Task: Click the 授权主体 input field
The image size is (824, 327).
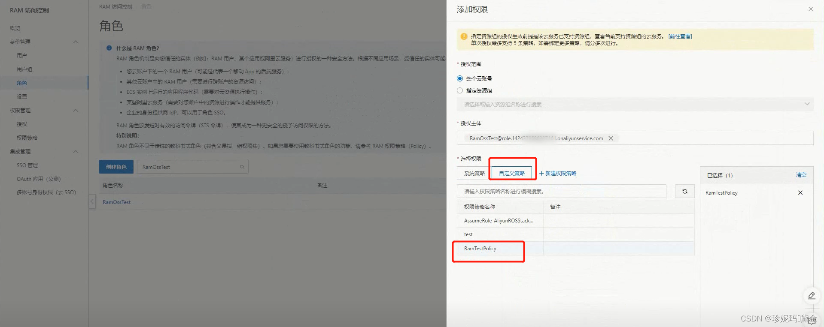Action: 635,138
